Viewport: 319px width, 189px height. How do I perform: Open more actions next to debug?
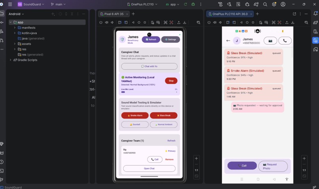pos(201,4)
